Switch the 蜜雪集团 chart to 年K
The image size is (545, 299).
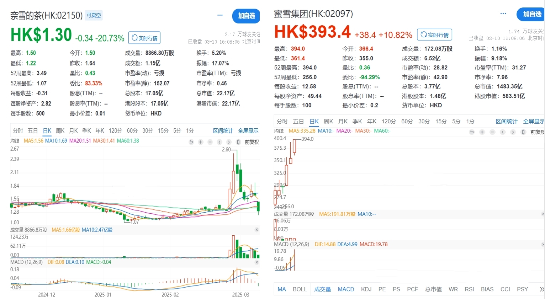point(372,121)
